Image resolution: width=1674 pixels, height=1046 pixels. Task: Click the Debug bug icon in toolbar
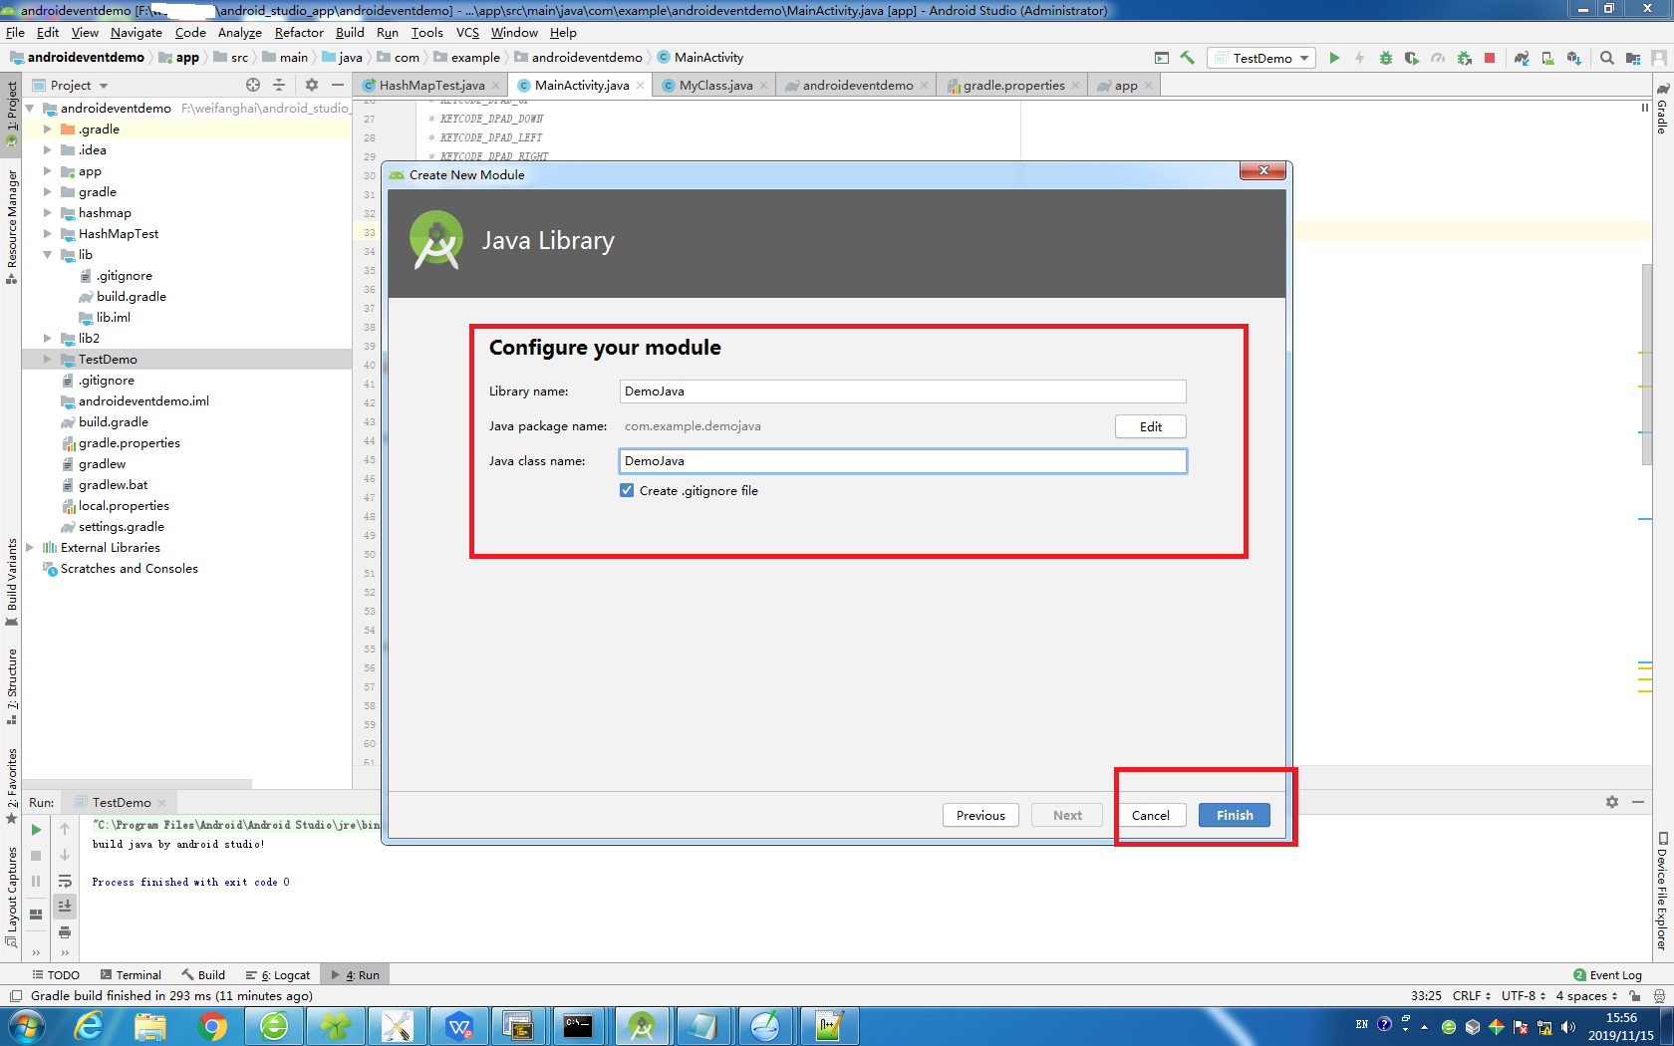1386,58
